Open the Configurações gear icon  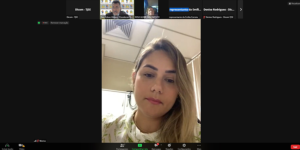184,145
